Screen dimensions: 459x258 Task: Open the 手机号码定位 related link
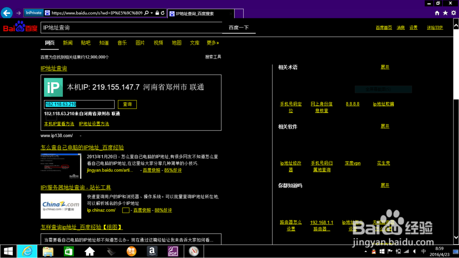[291, 107]
